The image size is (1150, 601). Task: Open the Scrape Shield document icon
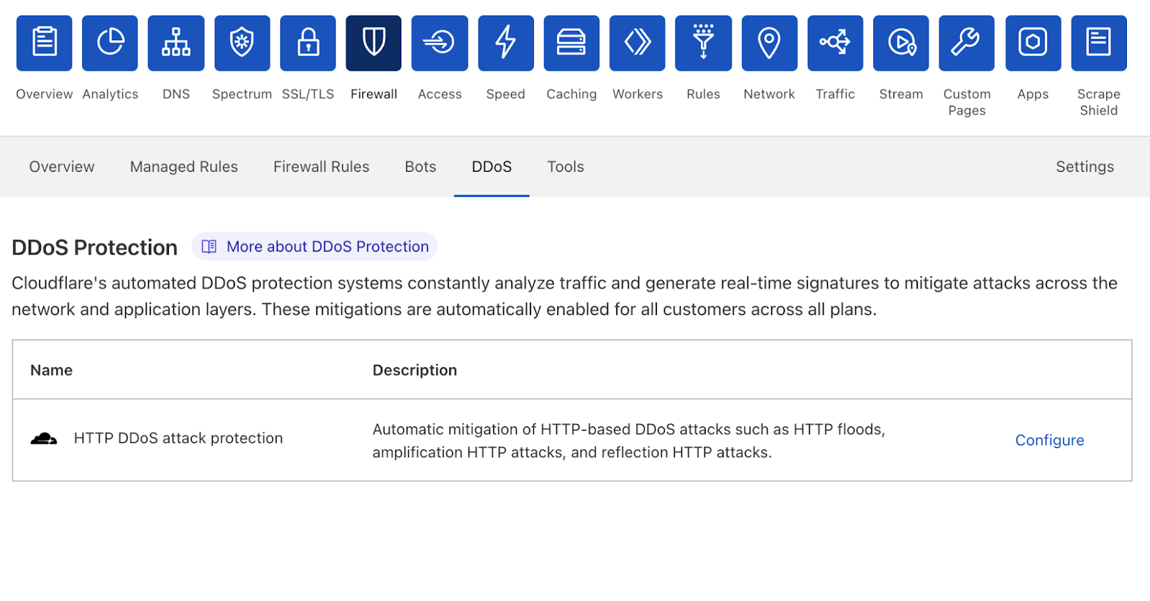pyautogui.click(x=1098, y=43)
